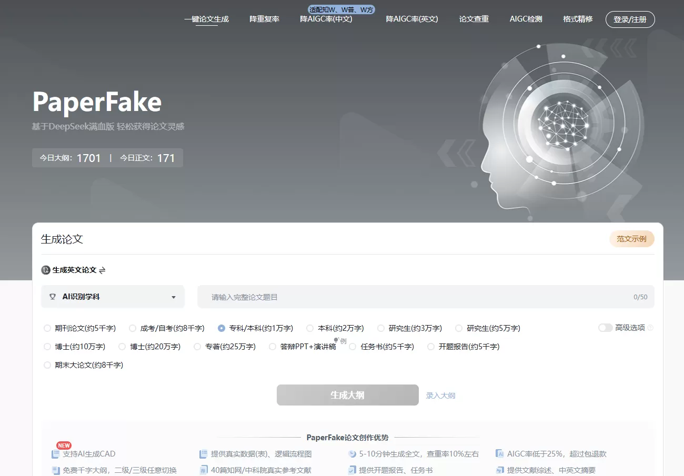Open the AIGC检测 menu item
Screen dimensions: 684x476
click(525, 19)
